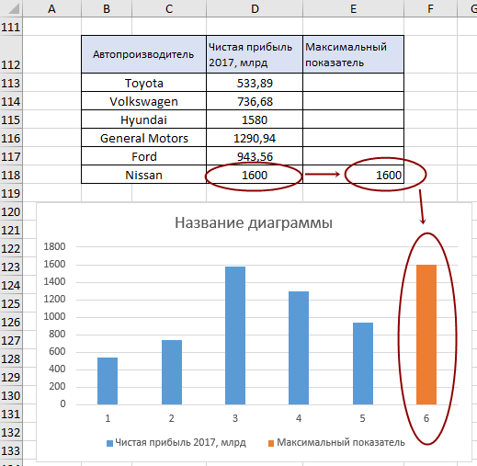Click the cell with value 1580
The width and height of the screenshot is (477, 466).
(255, 119)
